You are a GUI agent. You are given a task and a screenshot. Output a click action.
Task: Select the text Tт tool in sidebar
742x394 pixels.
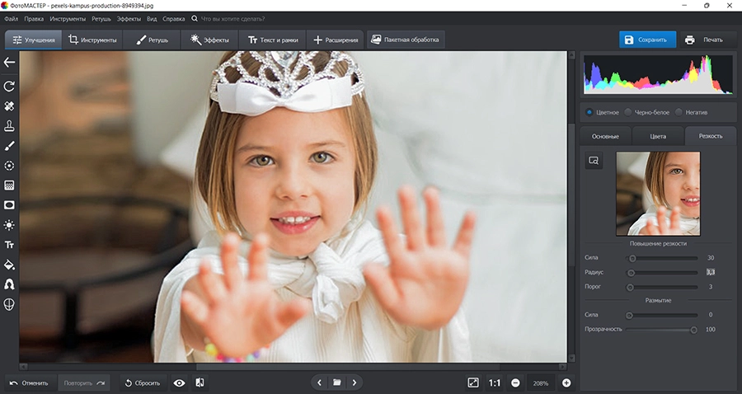(x=9, y=245)
